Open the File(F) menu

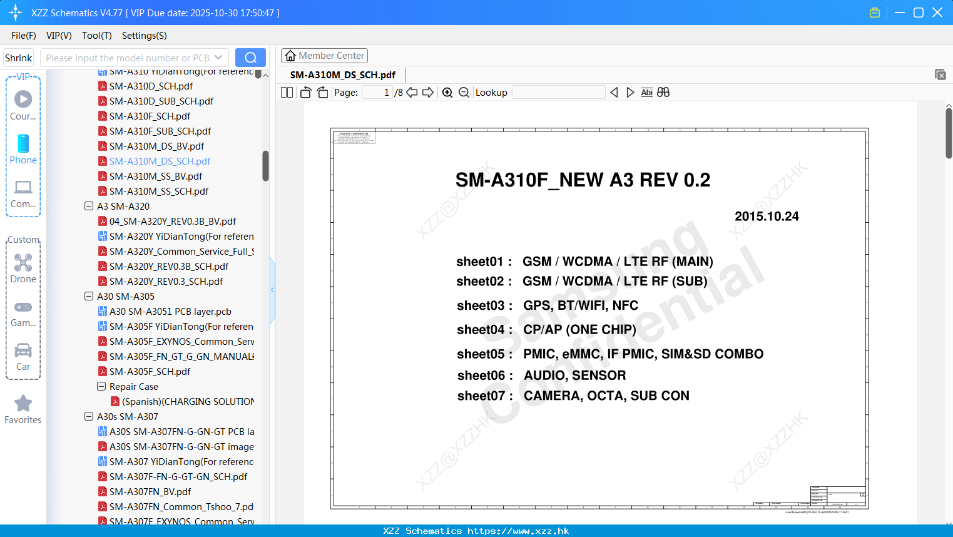24,36
